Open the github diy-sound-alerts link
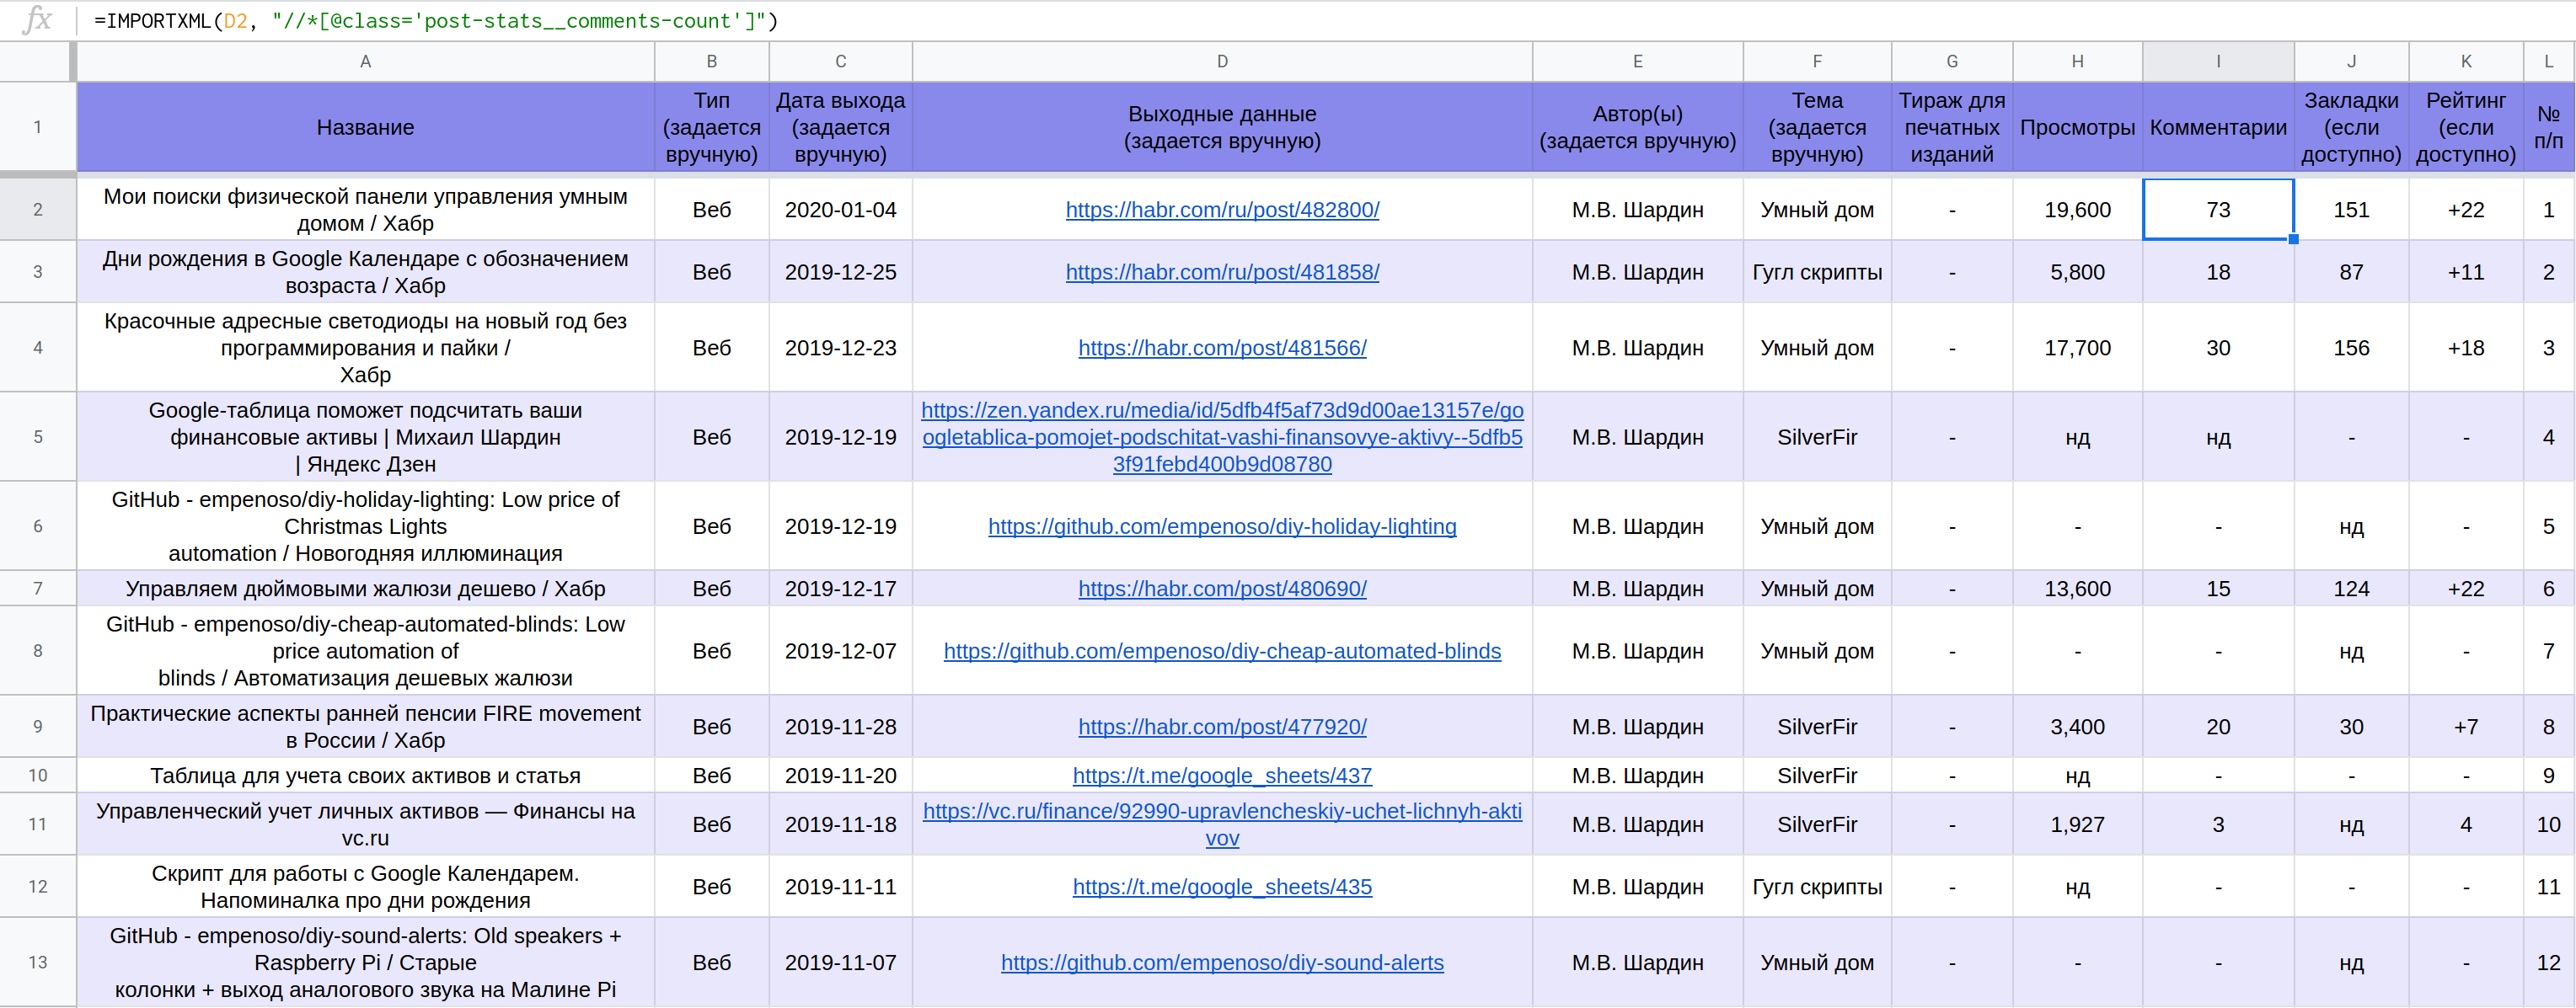Screen dimensions: 2576x1008 pyautogui.click(x=1221, y=962)
